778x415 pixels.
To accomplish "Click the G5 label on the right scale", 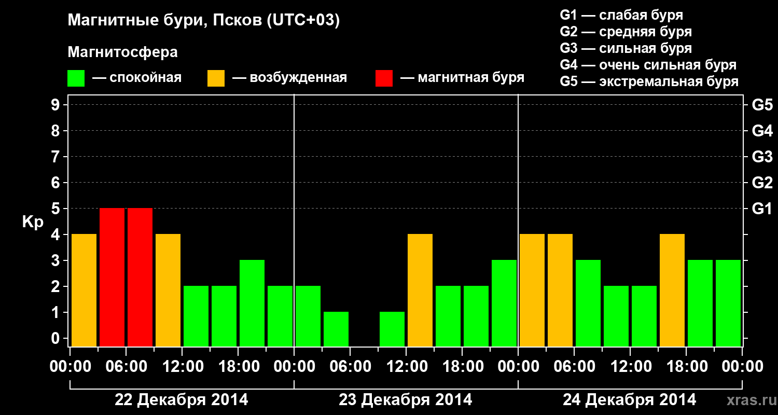I will pos(762,105).
